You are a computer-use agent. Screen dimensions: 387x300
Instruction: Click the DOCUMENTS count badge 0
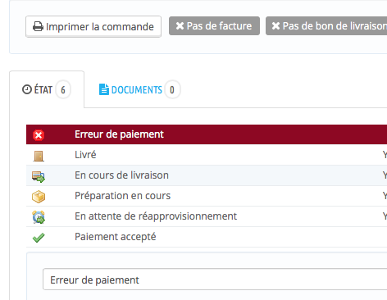(x=172, y=89)
